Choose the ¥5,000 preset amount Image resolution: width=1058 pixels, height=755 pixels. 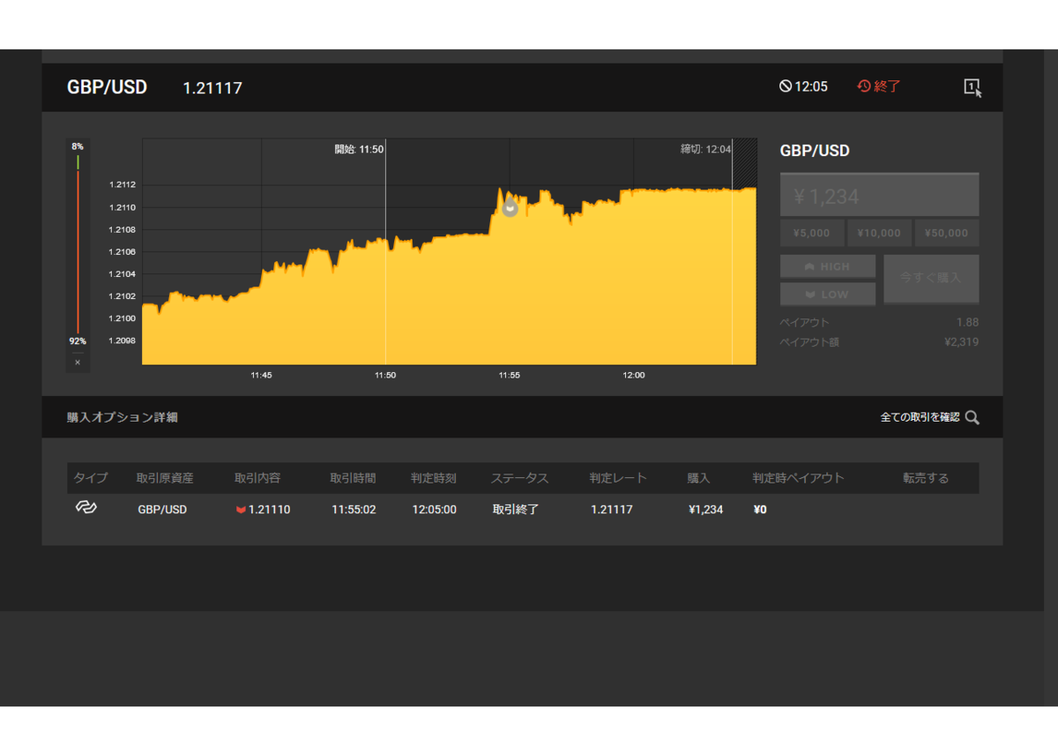click(x=812, y=233)
